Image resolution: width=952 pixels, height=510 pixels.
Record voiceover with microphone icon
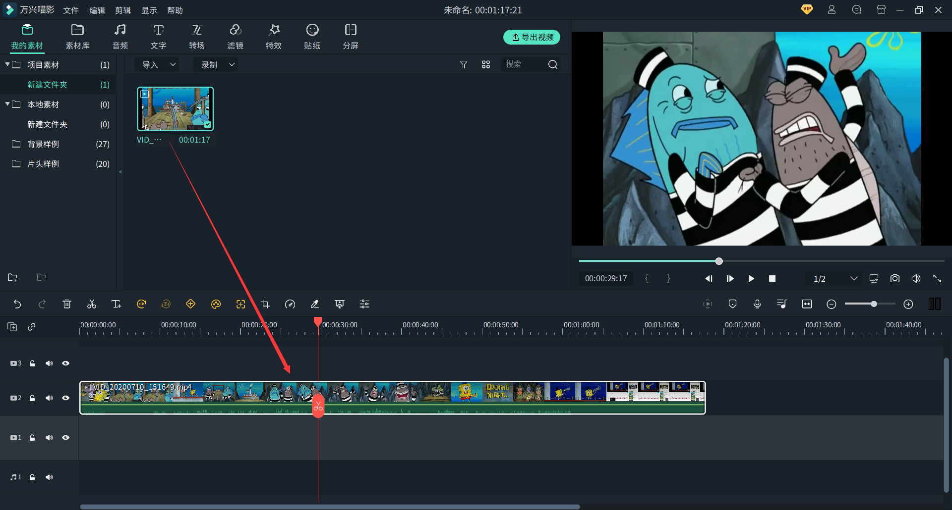click(757, 304)
